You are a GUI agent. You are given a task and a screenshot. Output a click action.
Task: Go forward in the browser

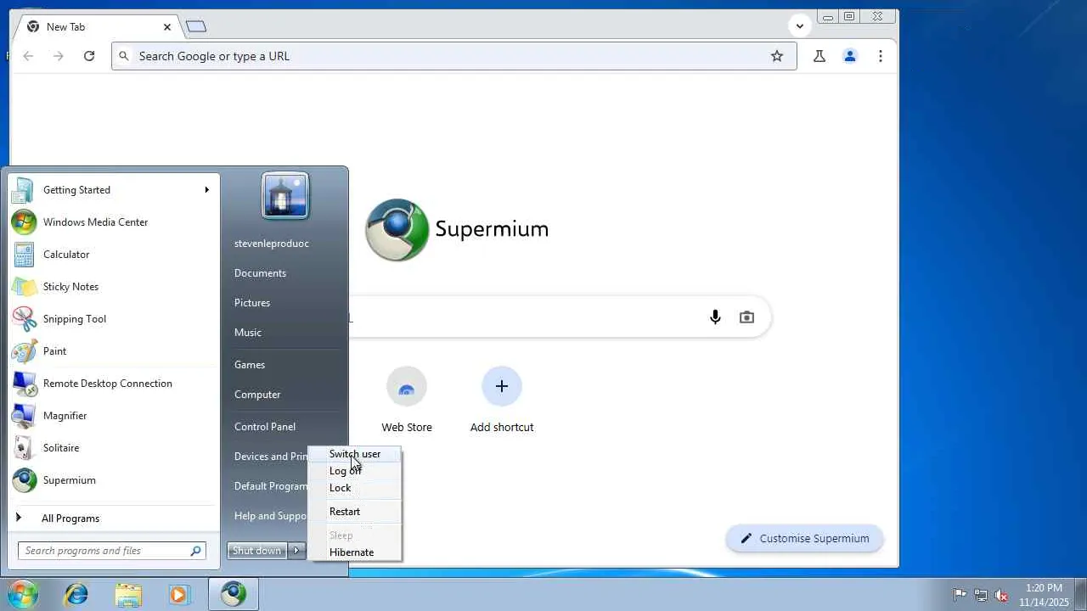click(58, 56)
